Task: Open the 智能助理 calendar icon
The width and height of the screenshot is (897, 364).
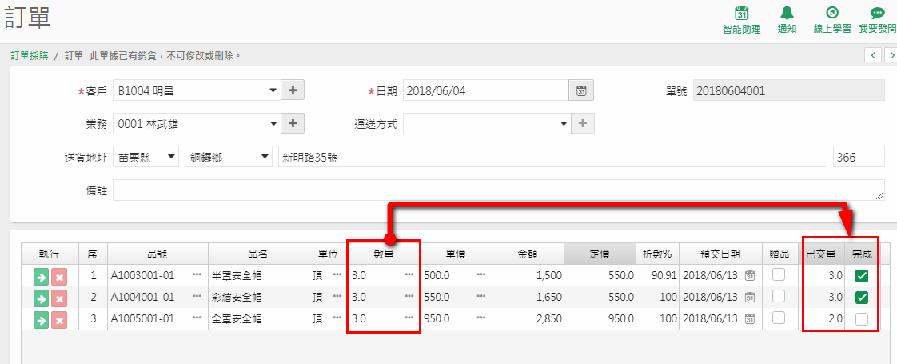Action: click(741, 13)
